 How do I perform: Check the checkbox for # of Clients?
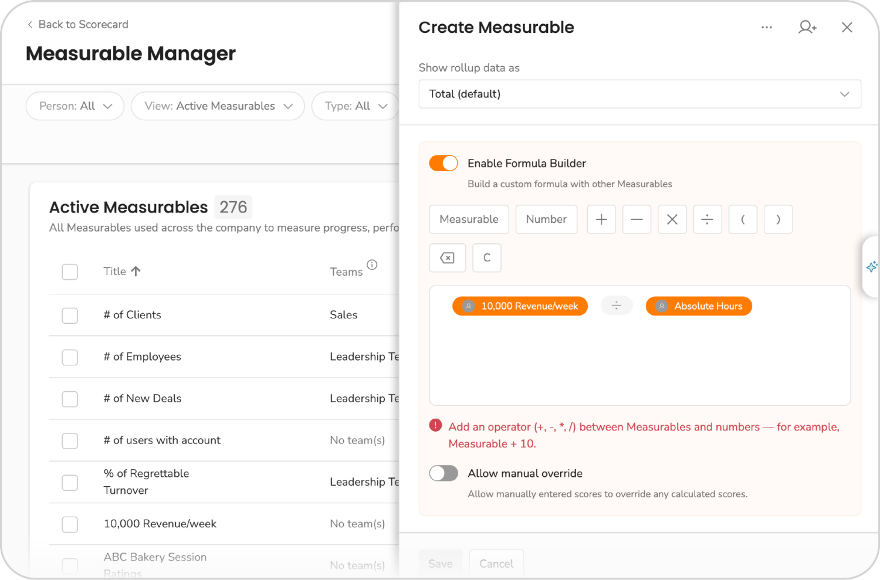(x=70, y=315)
